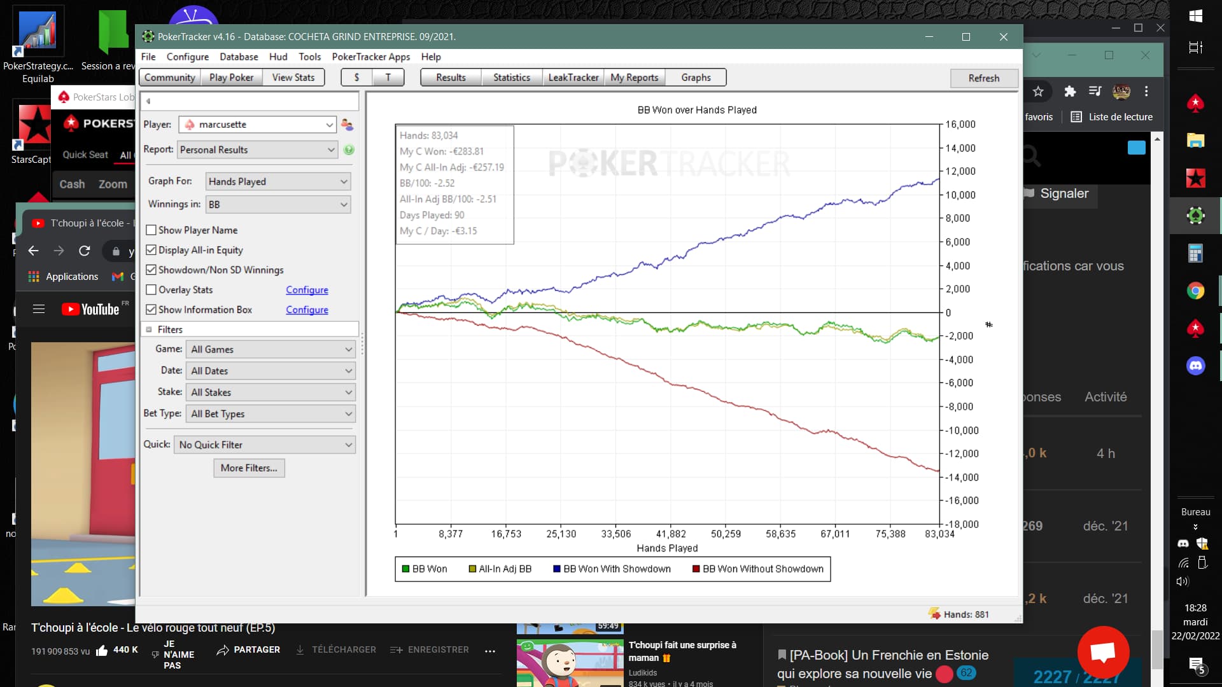This screenshot has height=687, width=1222.
Task: Open File Explorer from the taskbar
Action: coord(1195,141)
